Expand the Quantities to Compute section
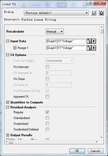Screen dimensions: 108x156 [8, 102]
